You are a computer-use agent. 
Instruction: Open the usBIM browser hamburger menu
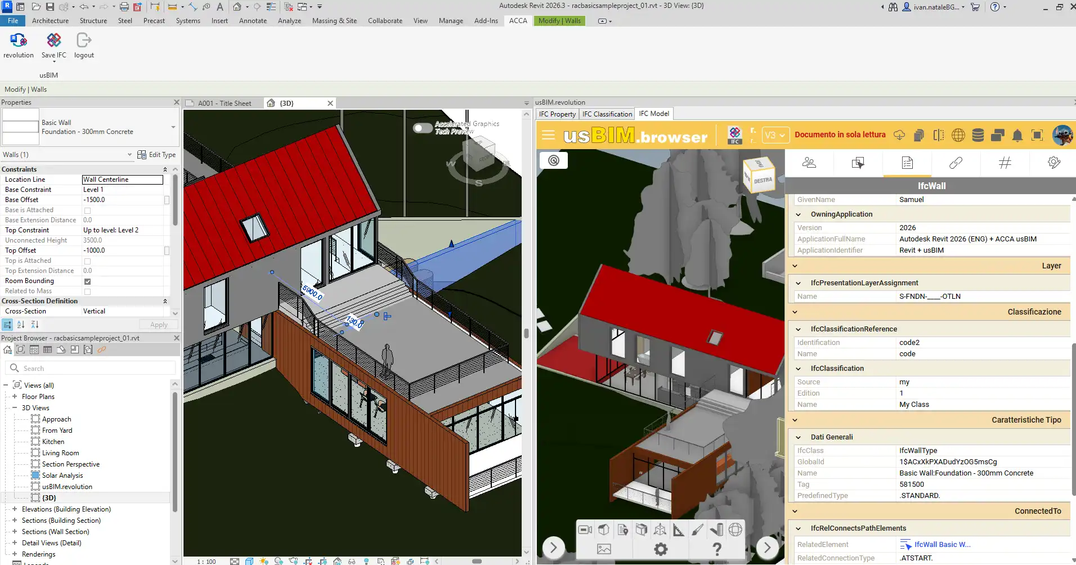(x=548, y=136)
